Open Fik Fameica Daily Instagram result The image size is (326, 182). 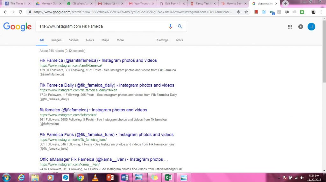(x=107, y=85)
